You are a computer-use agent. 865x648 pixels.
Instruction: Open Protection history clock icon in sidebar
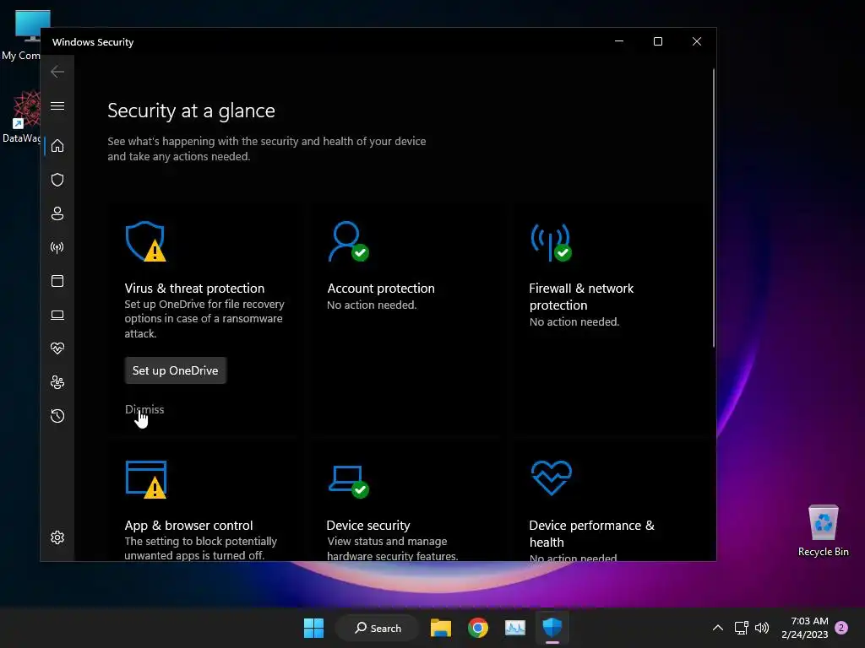pos(57,415)
